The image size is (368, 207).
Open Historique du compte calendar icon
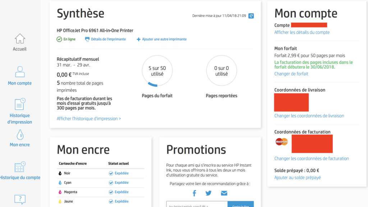pos(20,167)
